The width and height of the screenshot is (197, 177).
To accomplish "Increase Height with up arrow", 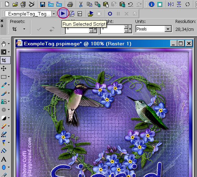I will (x=126, y=27).
